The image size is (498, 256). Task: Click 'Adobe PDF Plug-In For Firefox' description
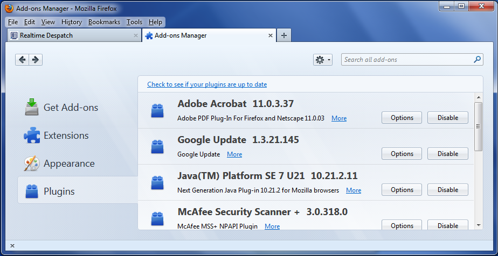coord(251,118)
